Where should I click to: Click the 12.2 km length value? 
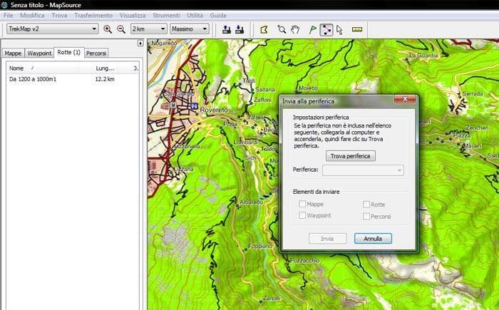click(x=105, y=79)
